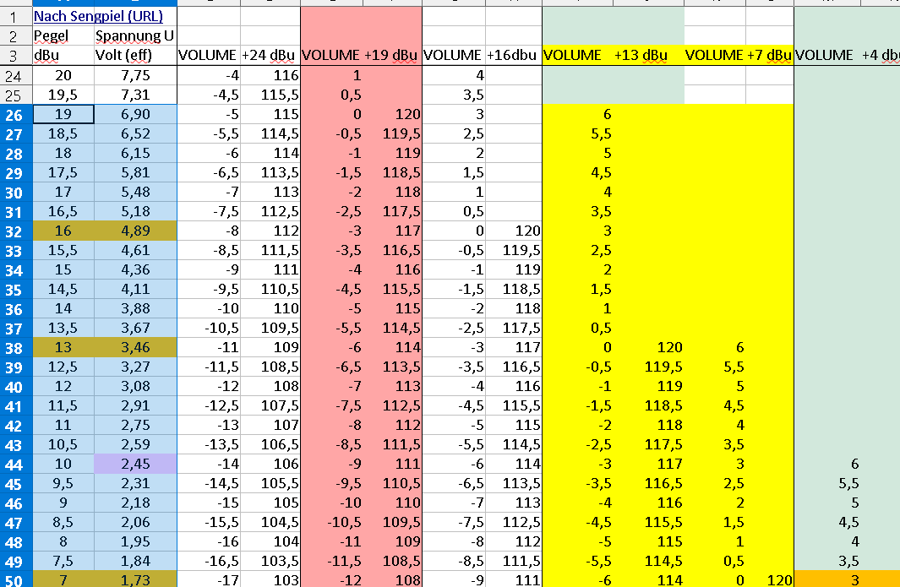Screen dimensions: 900x587
Task: Select the VOLUME cell showing -14,5
Action: click(209, 483)
